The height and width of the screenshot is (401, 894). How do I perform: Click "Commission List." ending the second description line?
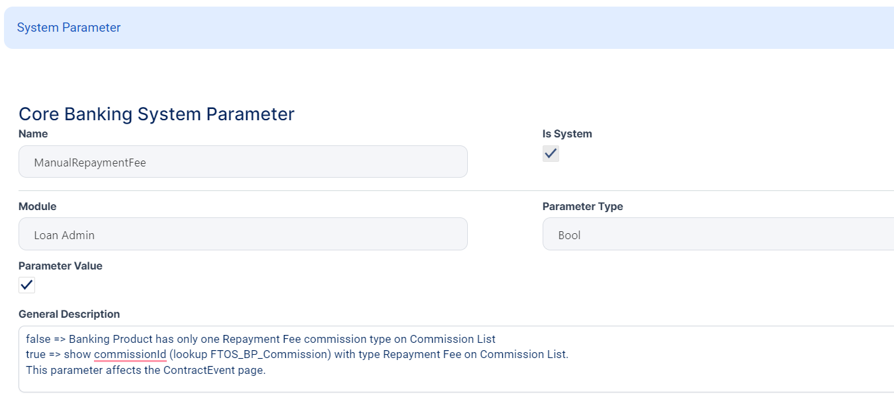click(x=524, y=354)
